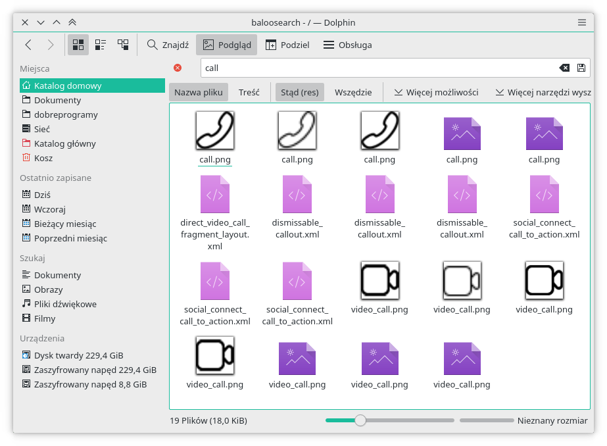Screen dimensions: 607x446
Task: Click the Podziel split view button
Action: (x=287, y=45)
